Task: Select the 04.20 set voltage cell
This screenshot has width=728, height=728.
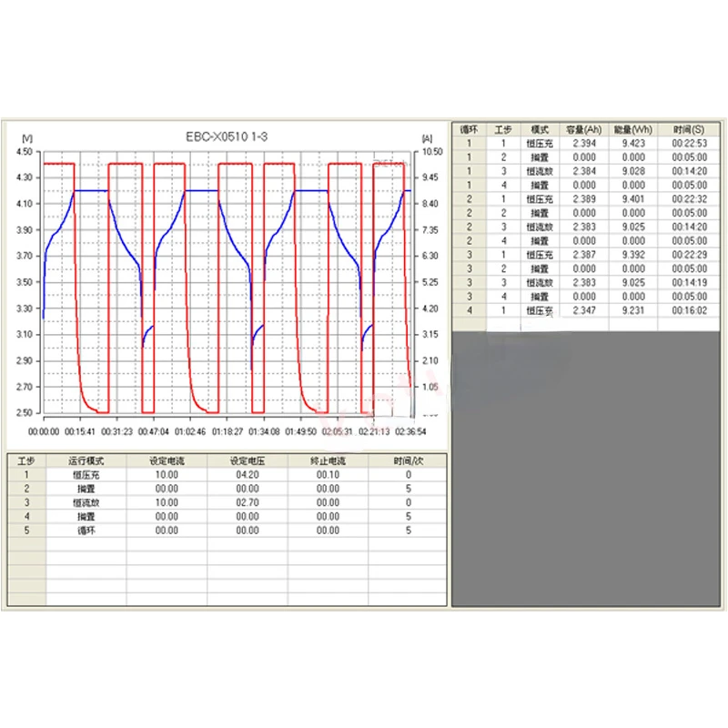Action: click(248, 475)
